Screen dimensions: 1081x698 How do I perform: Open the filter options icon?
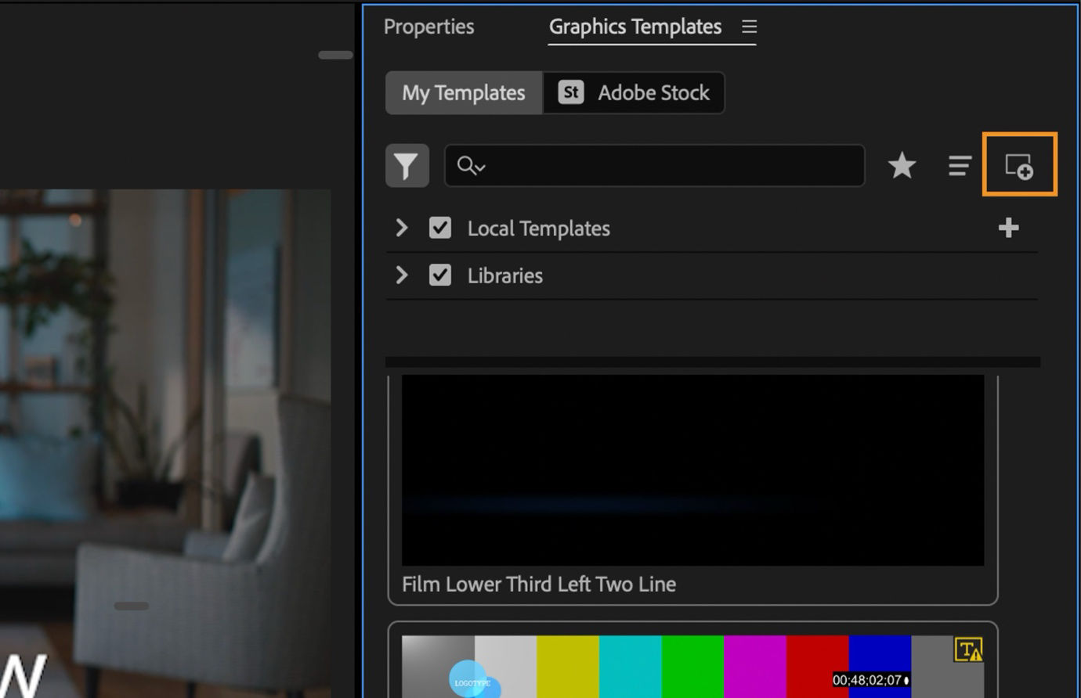407,165
